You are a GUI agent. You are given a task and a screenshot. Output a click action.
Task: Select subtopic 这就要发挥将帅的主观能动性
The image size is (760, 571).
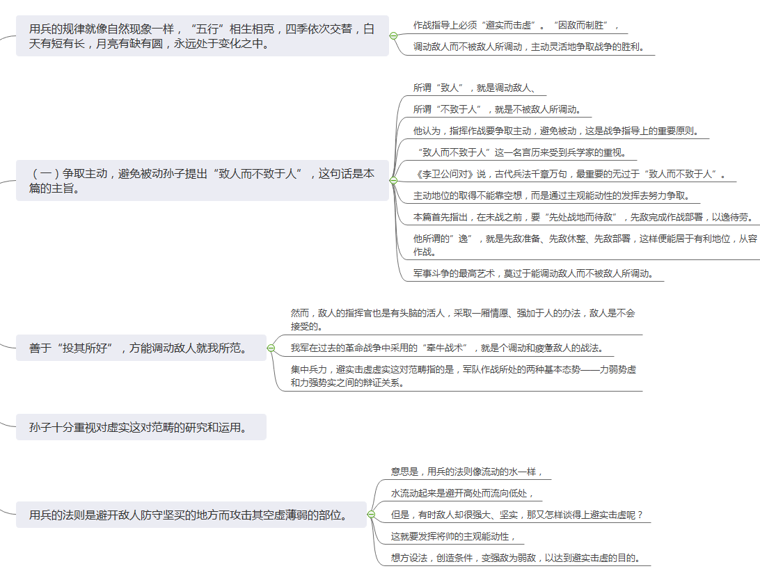(x=452, y=536)
